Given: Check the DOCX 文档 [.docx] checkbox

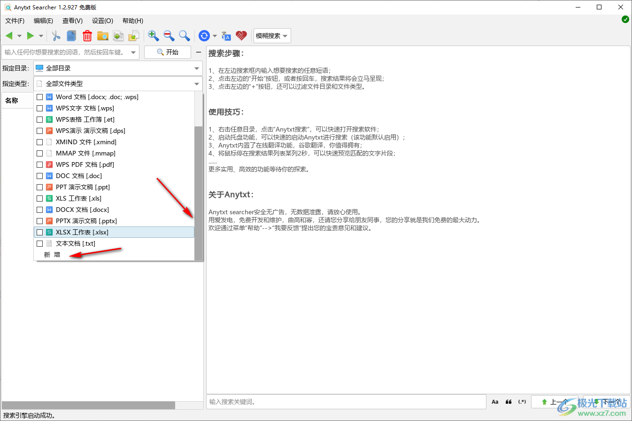Looking at the screenshot, I should (39, 210).
